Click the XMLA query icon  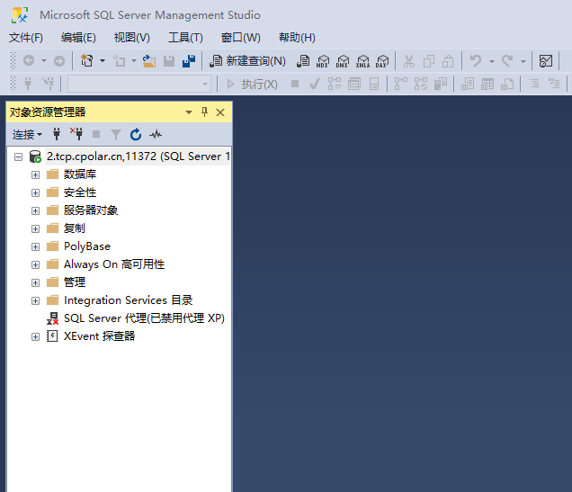coord(363,61)
